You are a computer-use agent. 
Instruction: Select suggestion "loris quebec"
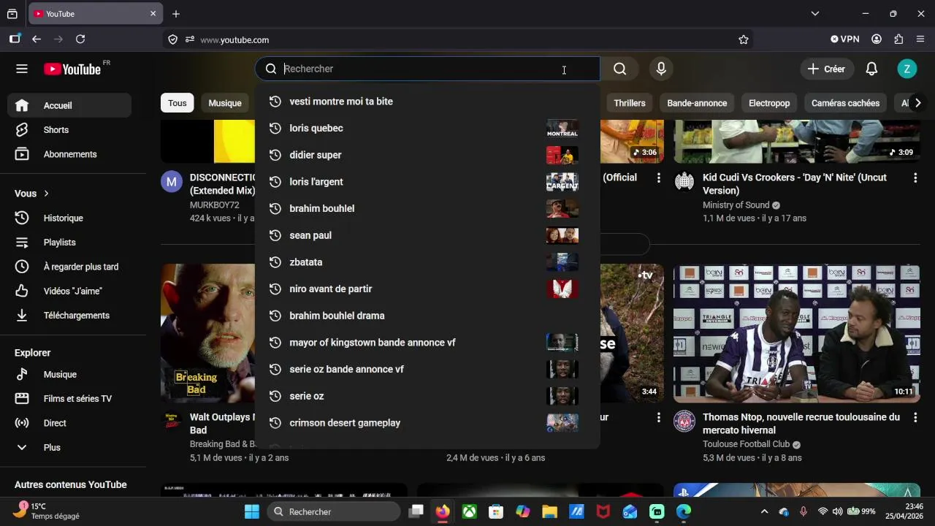coord(427,128)
